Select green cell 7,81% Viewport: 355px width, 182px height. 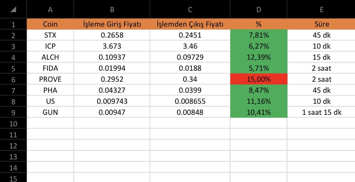tap(259, 35)
